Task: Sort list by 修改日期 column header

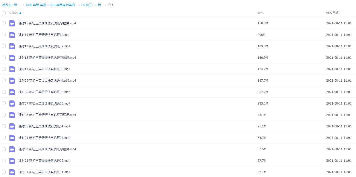Action: click(332, 13)
